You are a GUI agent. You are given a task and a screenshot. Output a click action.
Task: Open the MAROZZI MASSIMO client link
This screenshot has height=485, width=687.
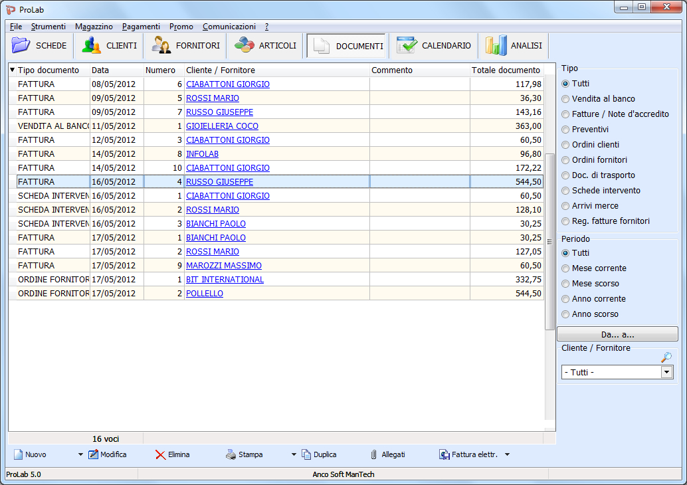(224, 266)
